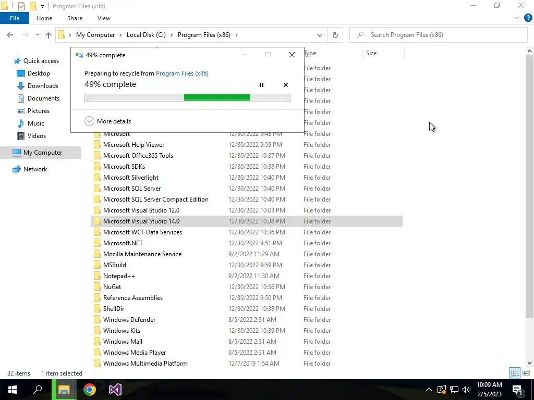The height and width of the screenshot is (400, 534).
Task: Expand chevron after Program Files (x86) breadcrumb
Action: (236, 35)
